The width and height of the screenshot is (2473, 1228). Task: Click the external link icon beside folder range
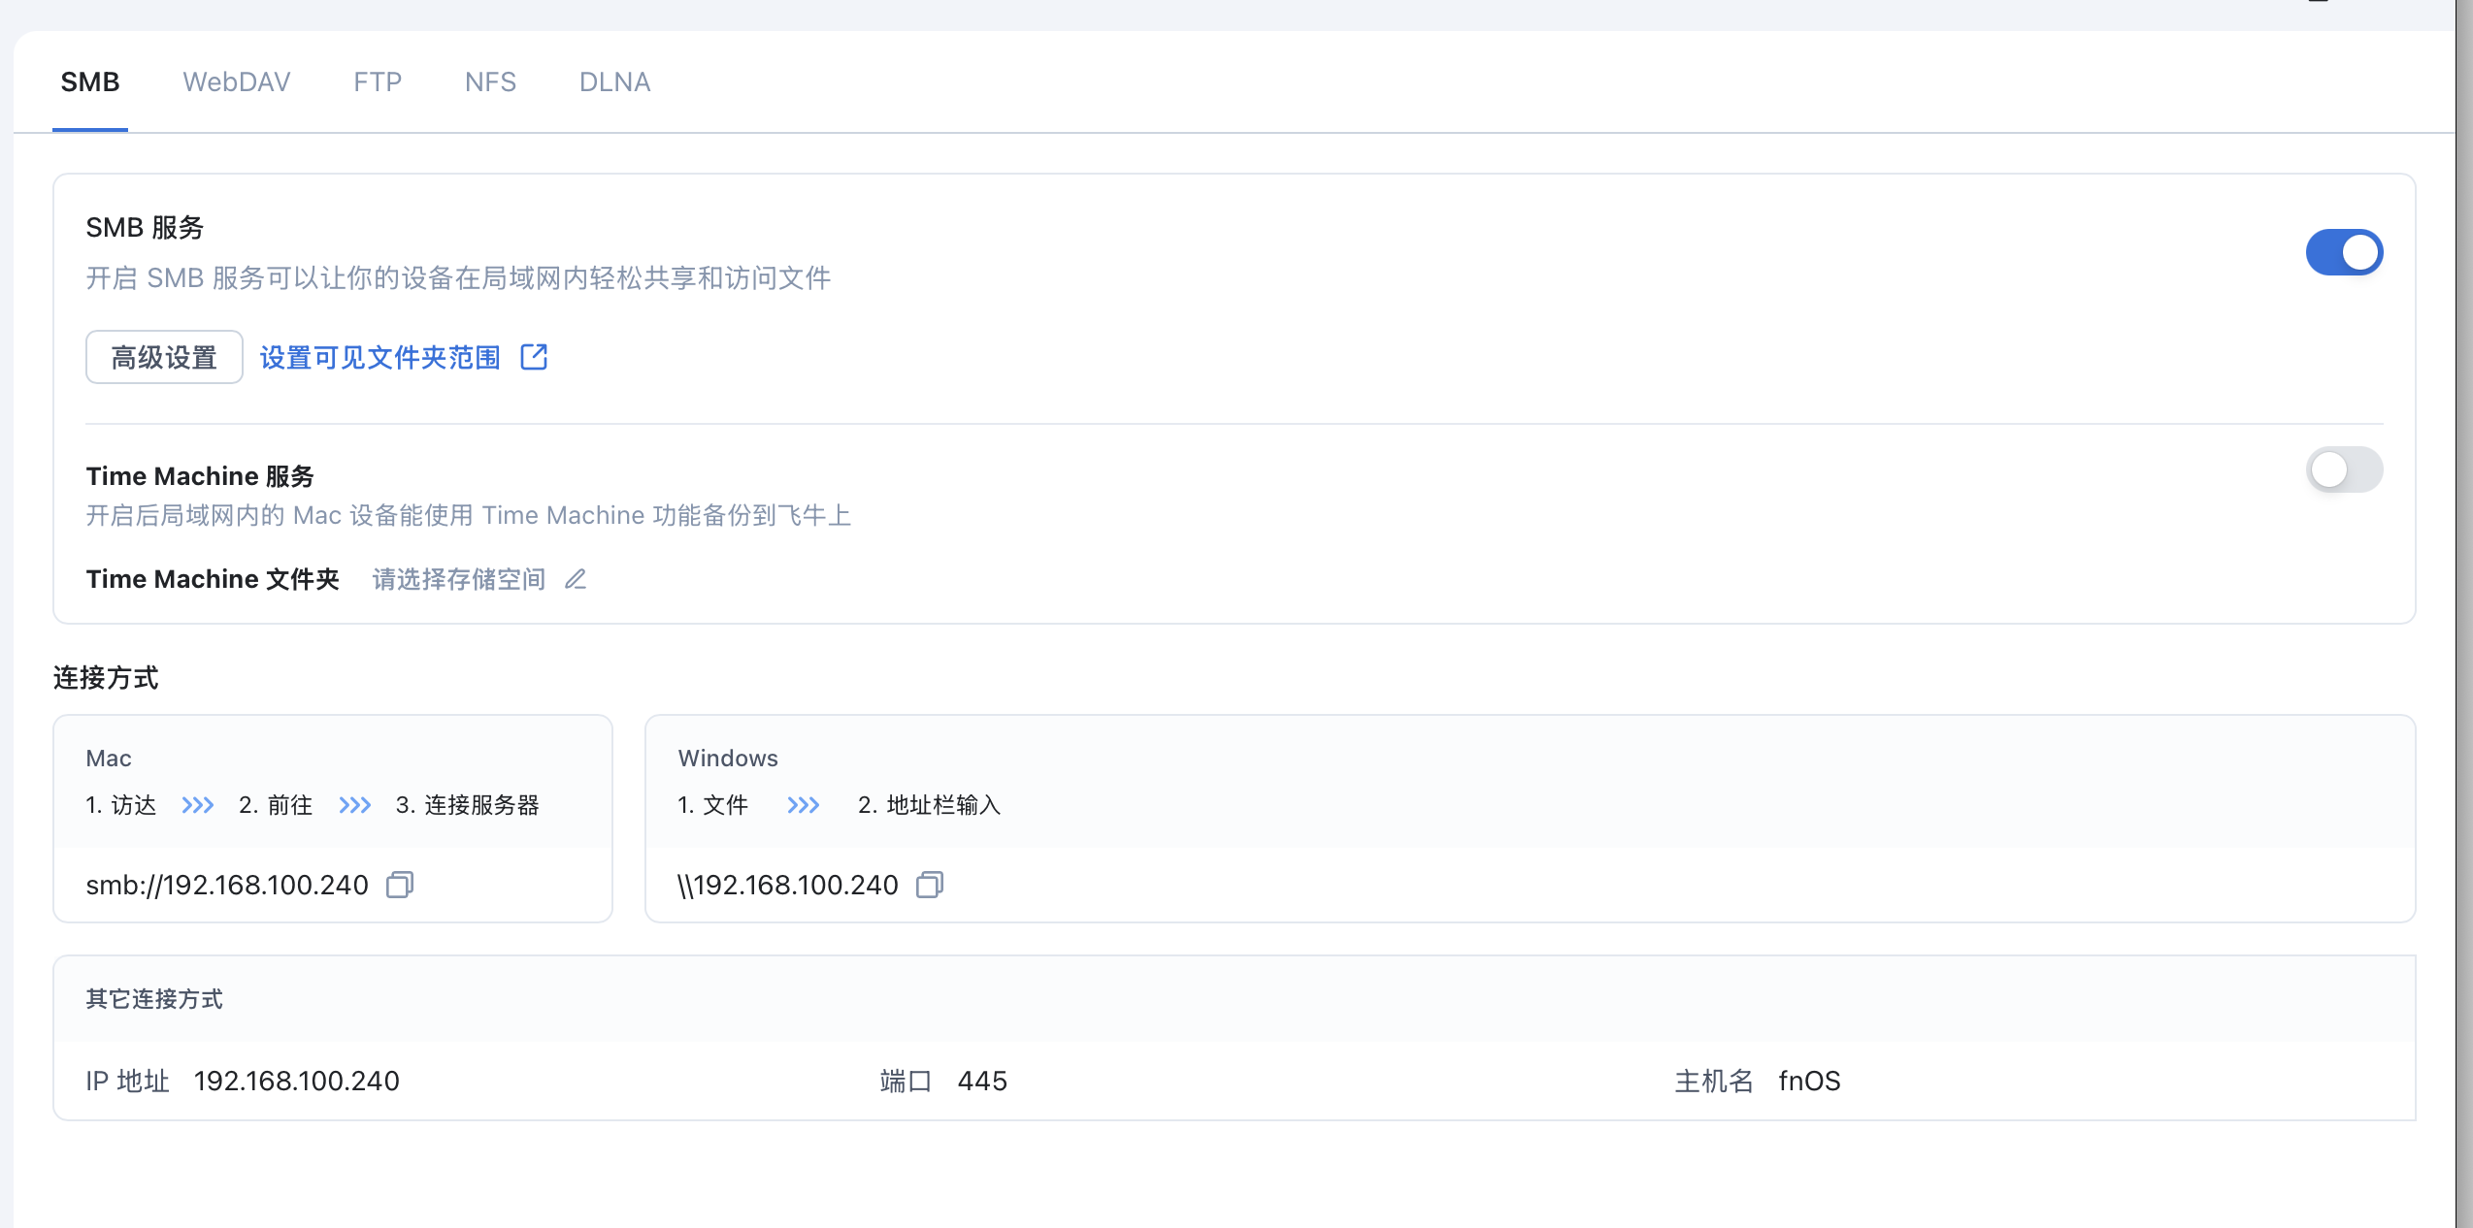[534, 357]
